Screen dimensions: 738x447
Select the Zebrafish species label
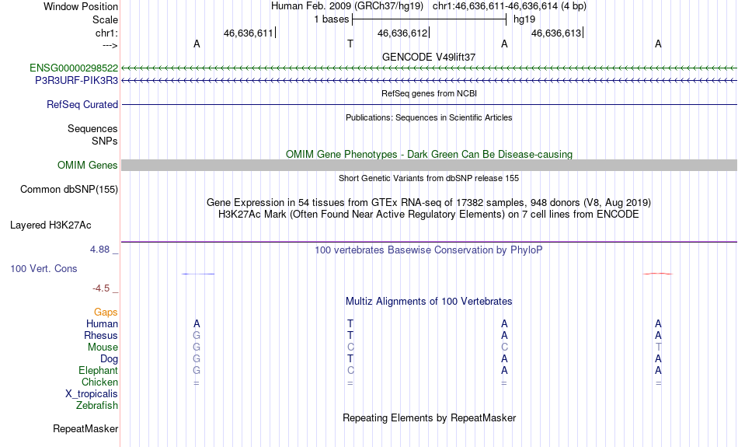(x=97, y=405)
